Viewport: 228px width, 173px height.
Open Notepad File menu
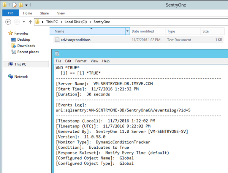pos(59,61)
